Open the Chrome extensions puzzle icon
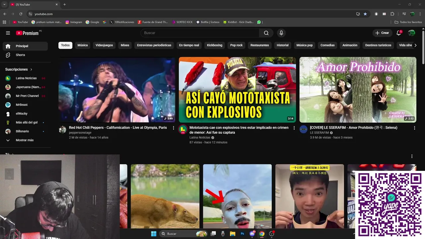Screen dimensions: 425x239 392,14
